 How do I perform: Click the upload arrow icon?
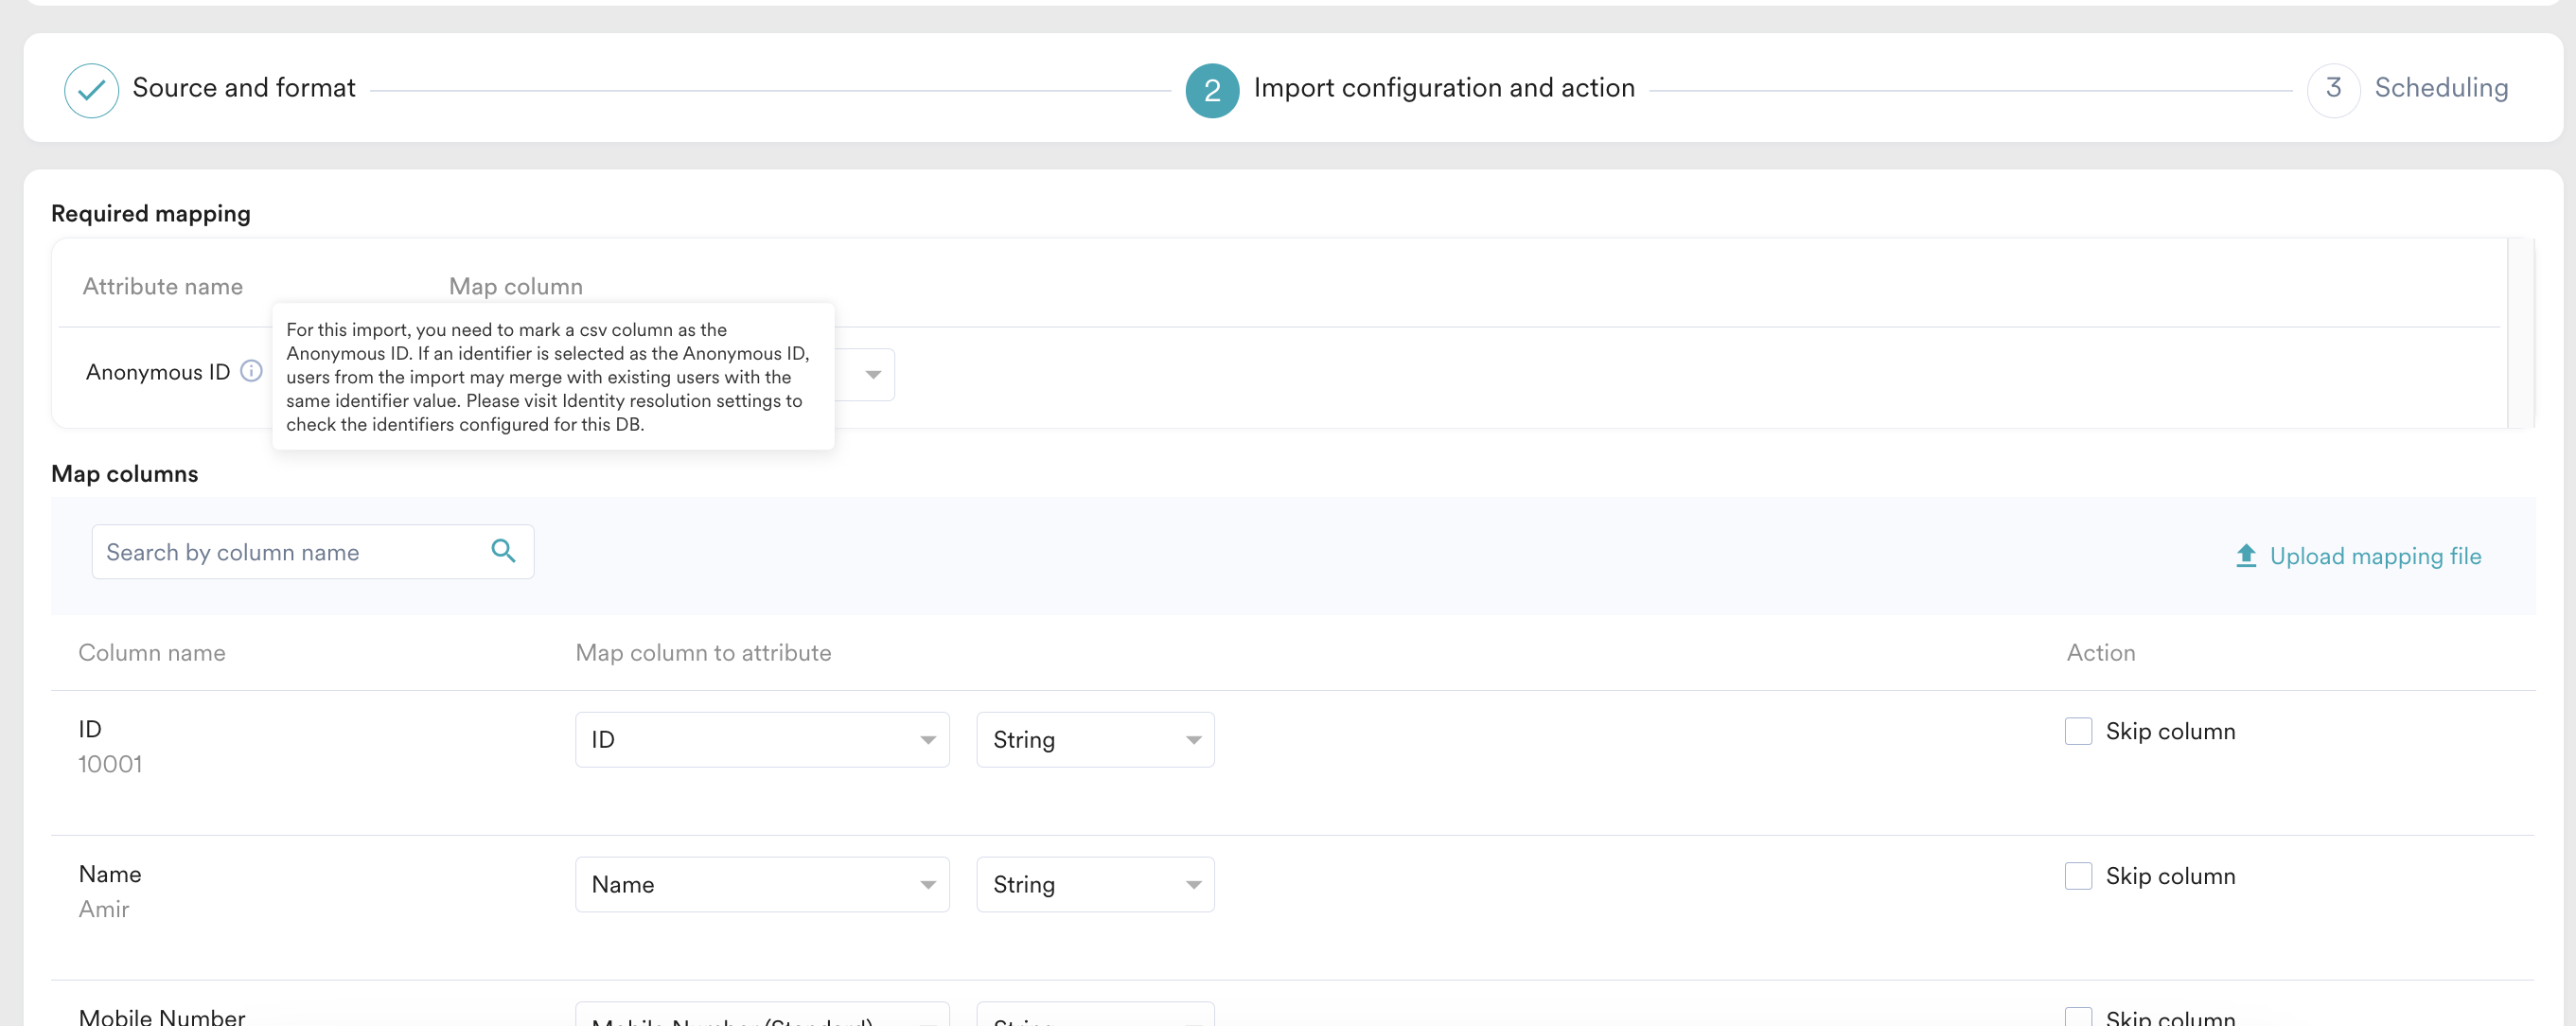[x=2245, y=555]
